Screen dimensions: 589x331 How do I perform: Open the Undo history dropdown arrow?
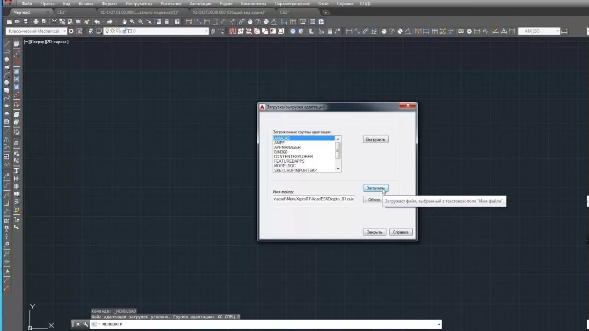click(104, 22)
